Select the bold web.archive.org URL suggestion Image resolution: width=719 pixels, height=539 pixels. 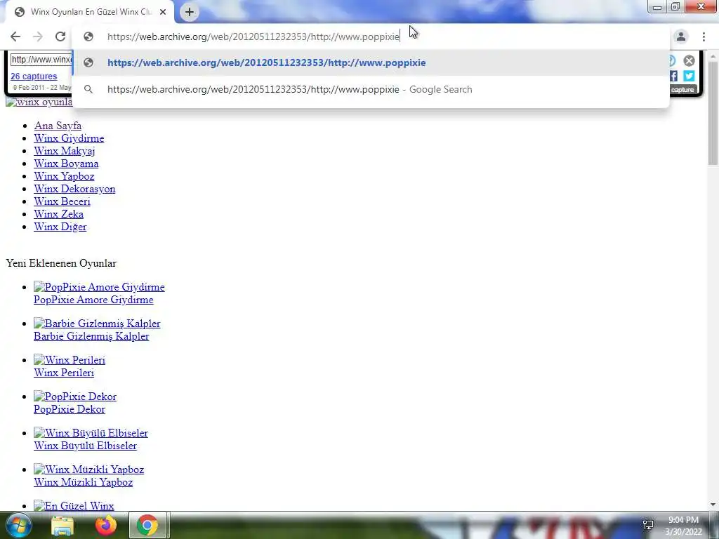click(x=371, y=62)
